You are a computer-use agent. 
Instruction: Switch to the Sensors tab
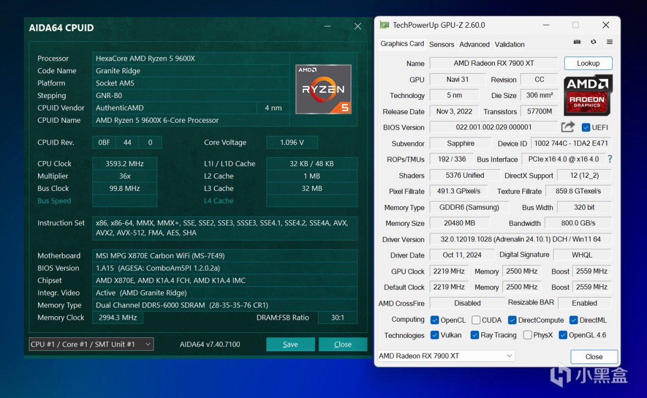[x=442, y=44]
